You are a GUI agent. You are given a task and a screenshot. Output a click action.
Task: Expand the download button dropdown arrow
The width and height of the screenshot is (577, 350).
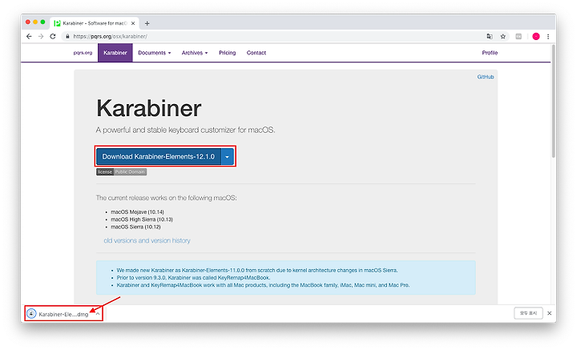tap(228, 157)
